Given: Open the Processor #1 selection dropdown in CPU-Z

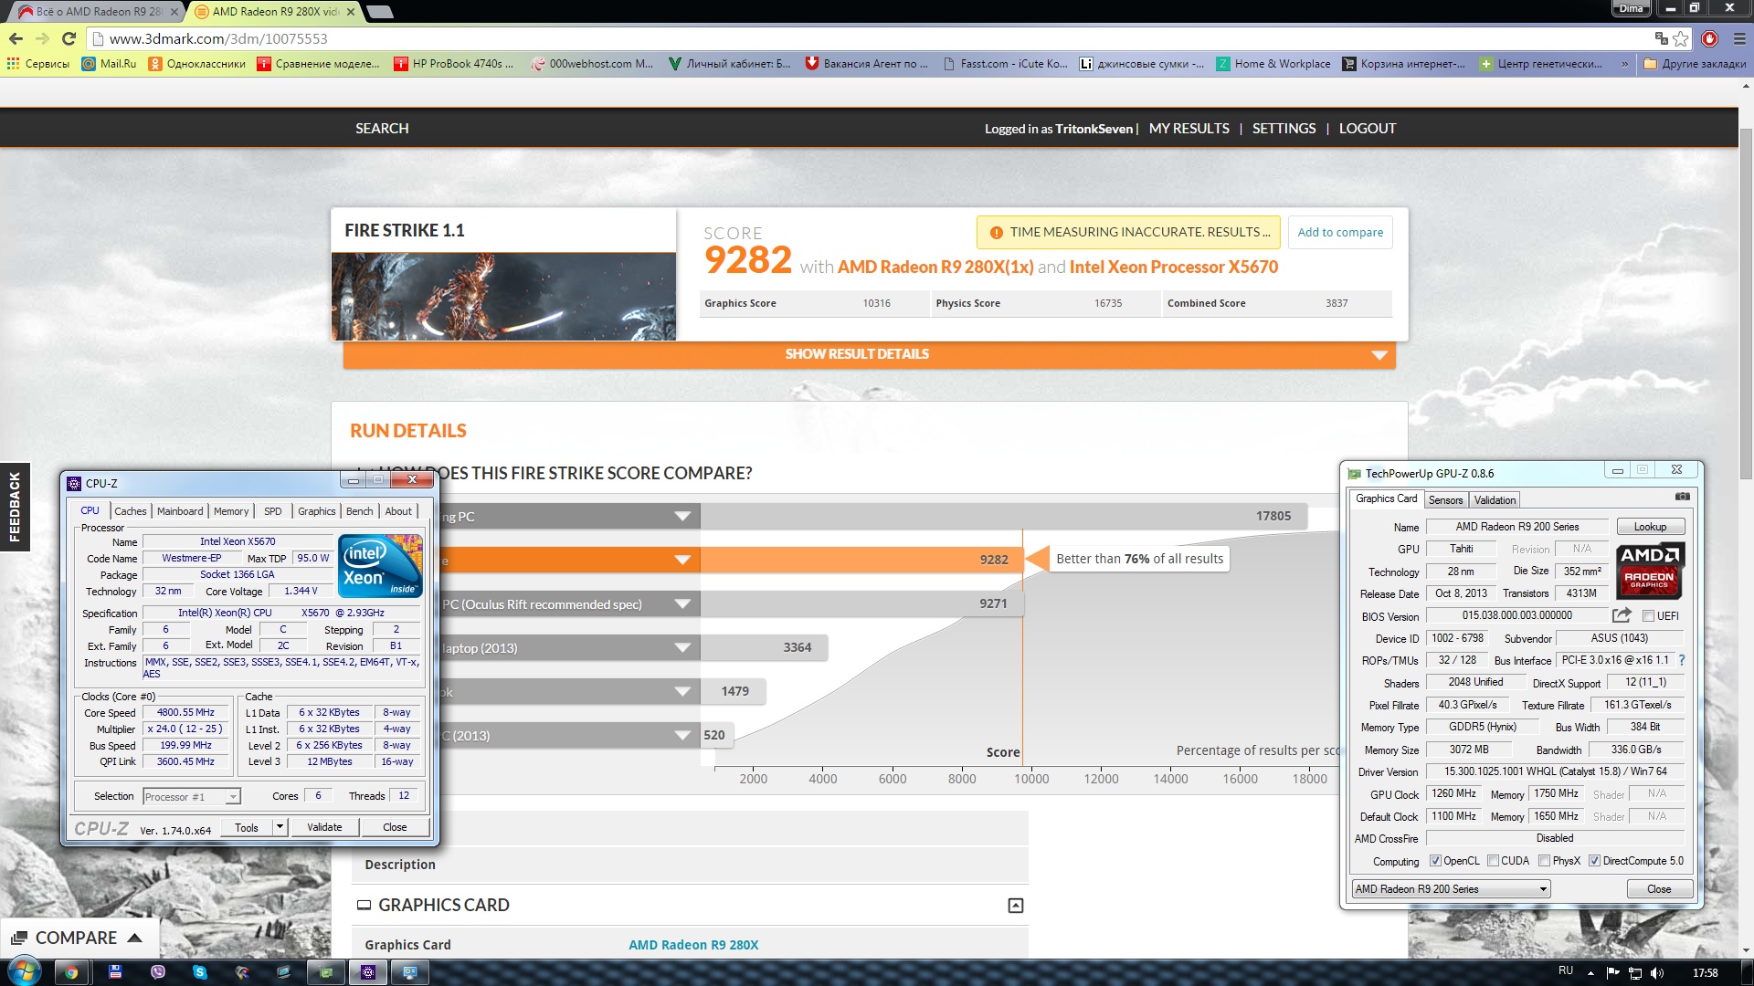Looking at the screenshot, I should 191,797.
